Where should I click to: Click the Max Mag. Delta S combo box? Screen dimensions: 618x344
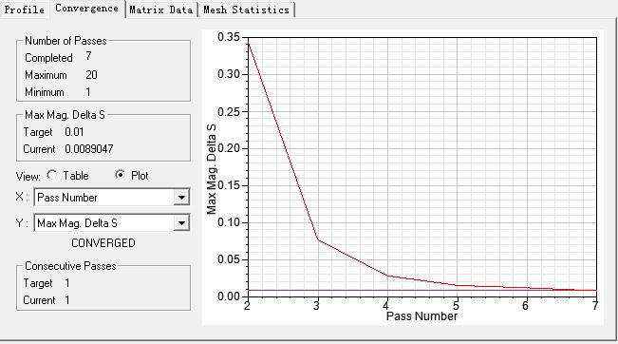(111, 223)
